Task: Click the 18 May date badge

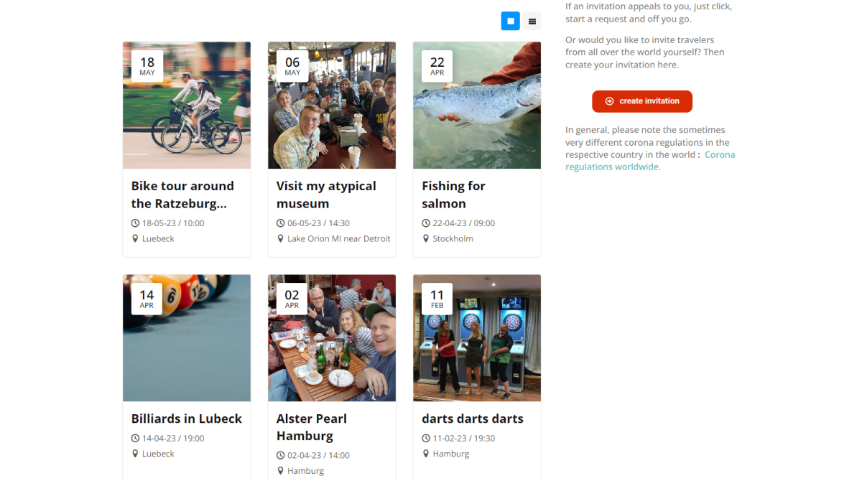Action: pos(147,66)
